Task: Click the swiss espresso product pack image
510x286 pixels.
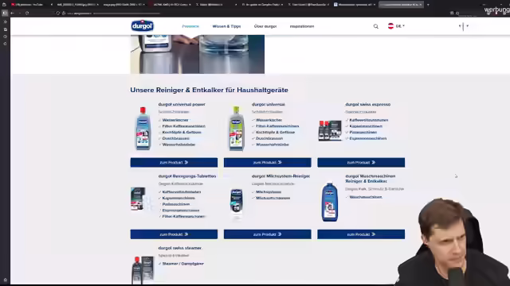Action: point(330,130)
